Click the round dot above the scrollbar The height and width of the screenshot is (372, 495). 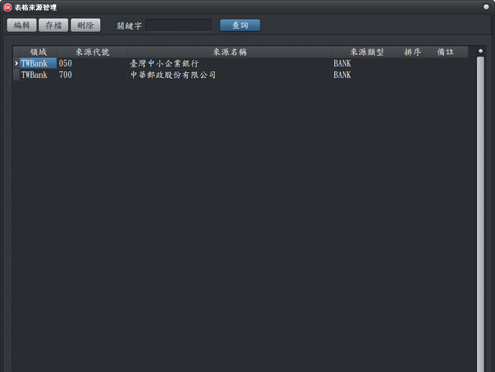click(481, 51)
